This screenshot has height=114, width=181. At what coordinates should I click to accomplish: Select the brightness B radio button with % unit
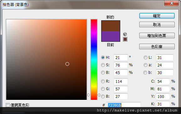click(103, 73)
